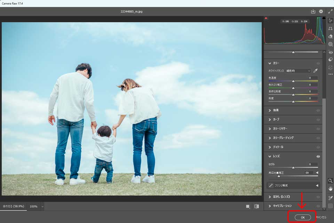Select the Remove eraser tool

click(331, 37)
